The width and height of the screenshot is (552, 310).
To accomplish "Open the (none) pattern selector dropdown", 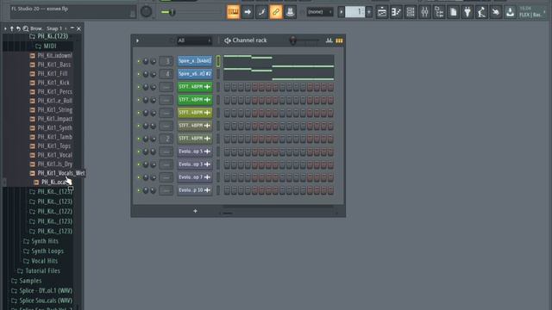I will 320,12.
